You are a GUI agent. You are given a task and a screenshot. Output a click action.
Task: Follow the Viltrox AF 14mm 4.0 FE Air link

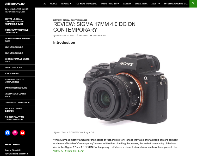pos(68,151)
